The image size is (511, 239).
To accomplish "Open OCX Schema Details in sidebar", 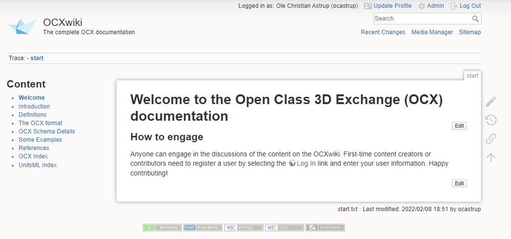I will 47,131.
